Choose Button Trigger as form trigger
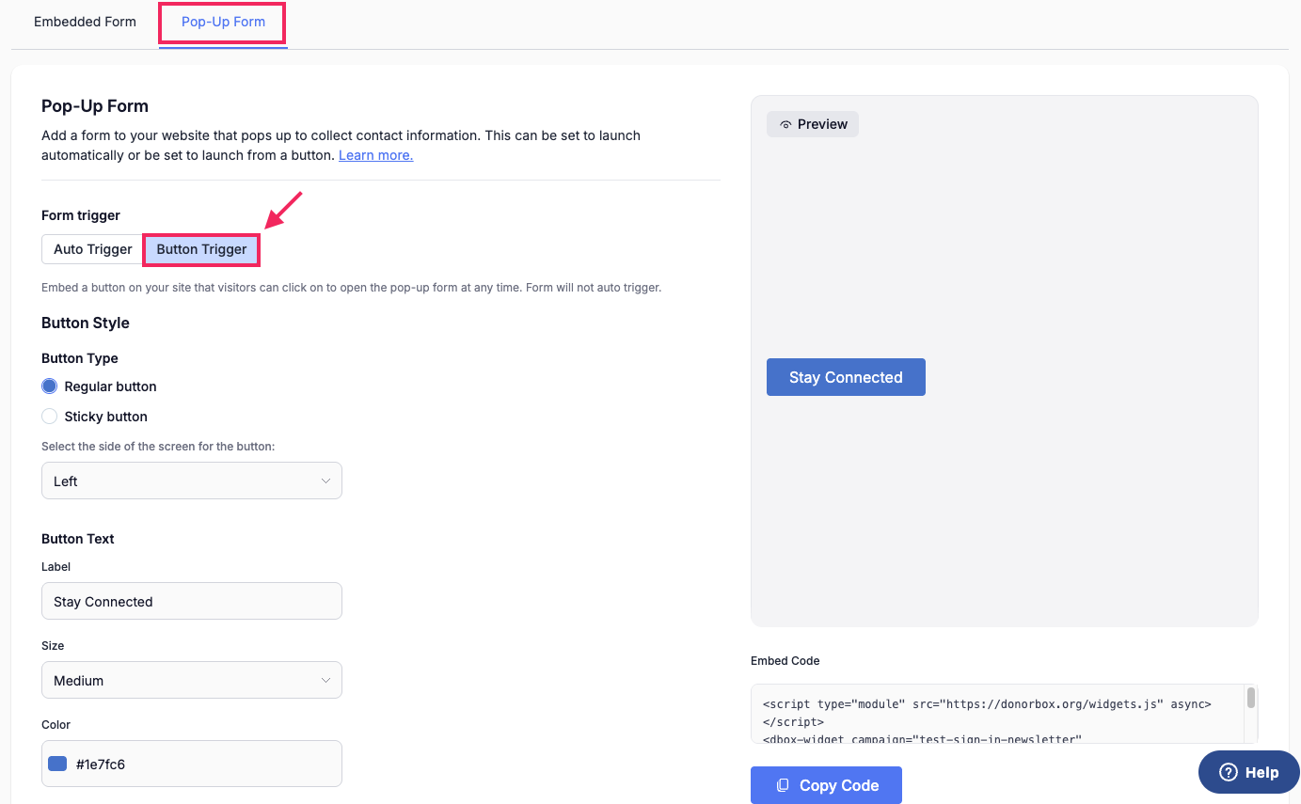This screenshot has width=1301, height=804. tap(201, 249)
